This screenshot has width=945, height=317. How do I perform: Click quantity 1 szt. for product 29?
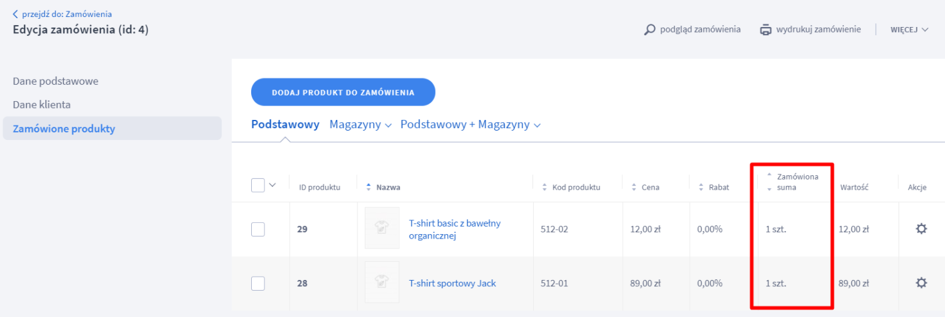[x=776, y=229]
